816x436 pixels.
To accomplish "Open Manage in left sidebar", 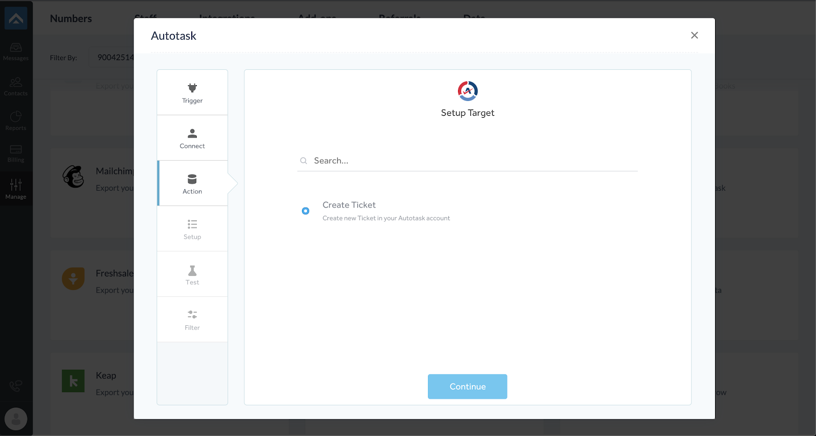I will pos(16,189).
